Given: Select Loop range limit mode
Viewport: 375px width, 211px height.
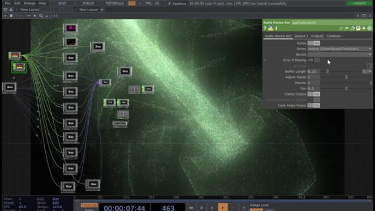Looking at the screenshot, I should click(x=256, y=210).
